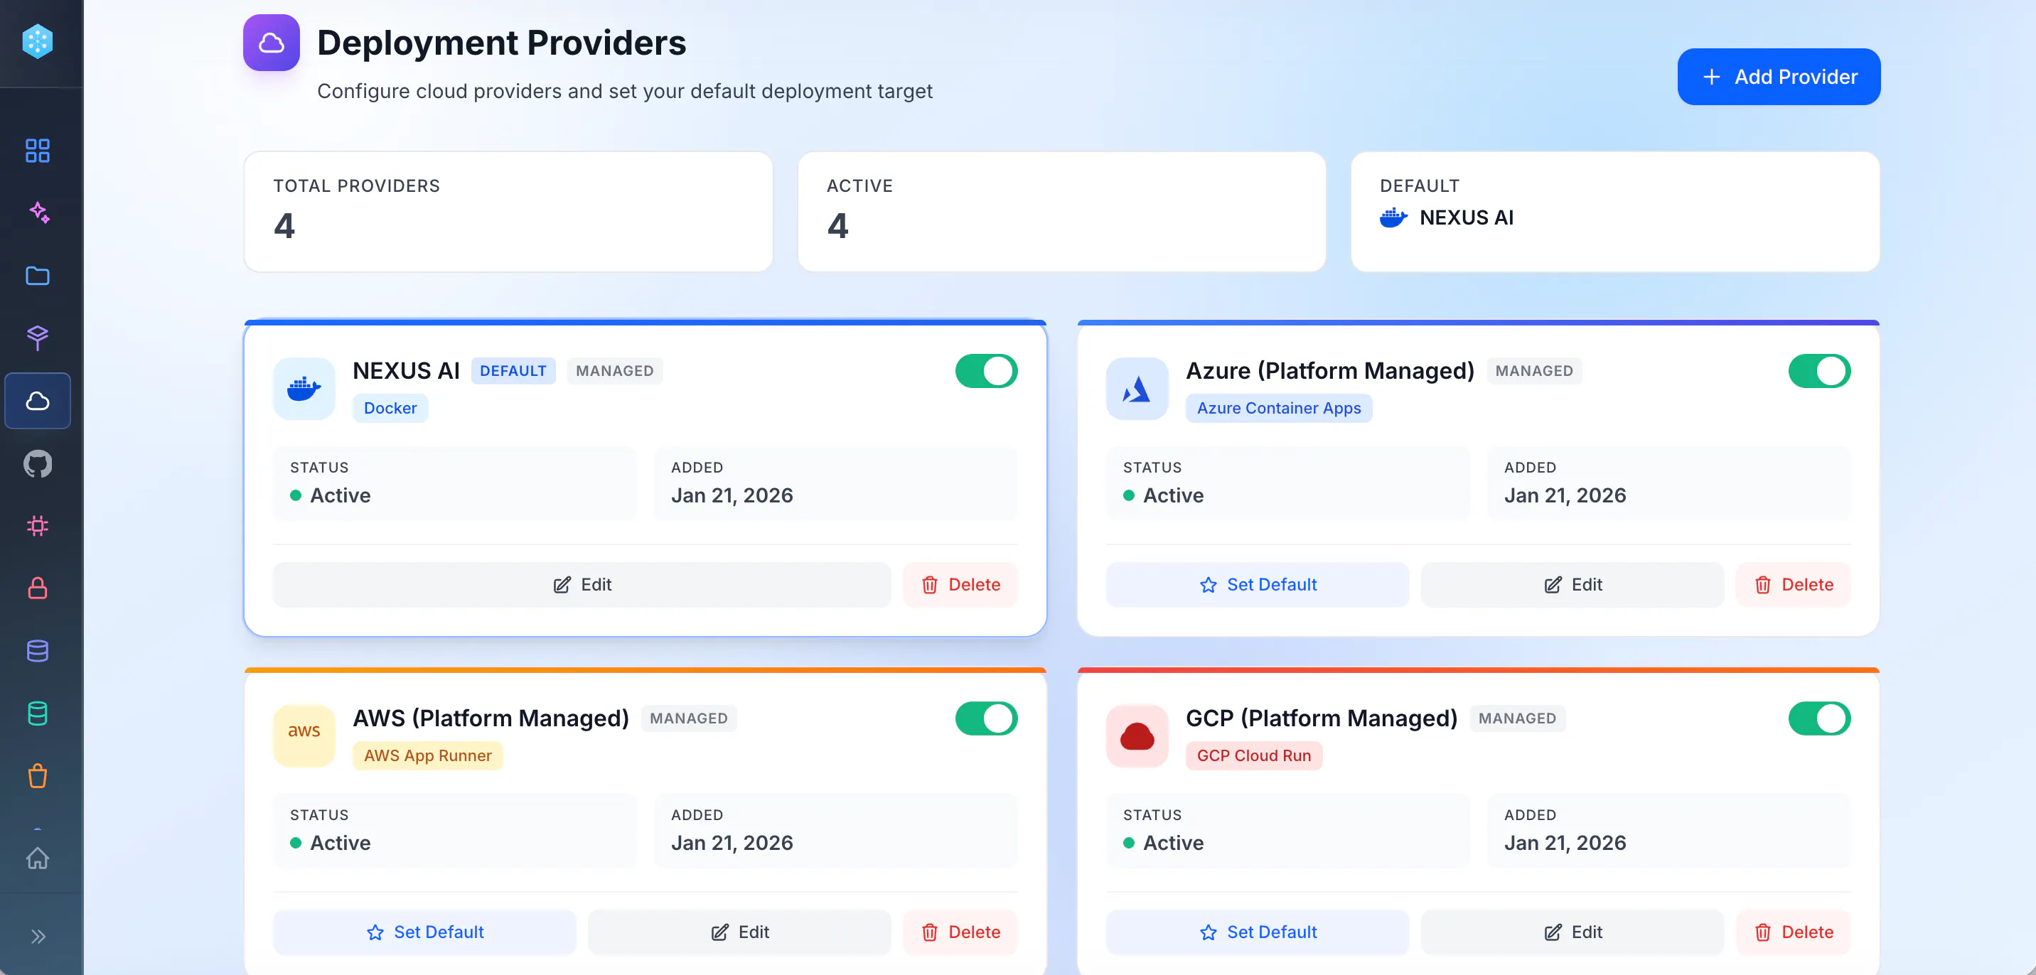This screenshot has width=2036, height=975.
Task: Open the red lock icon in sidebar
Action: pos(37,588)
